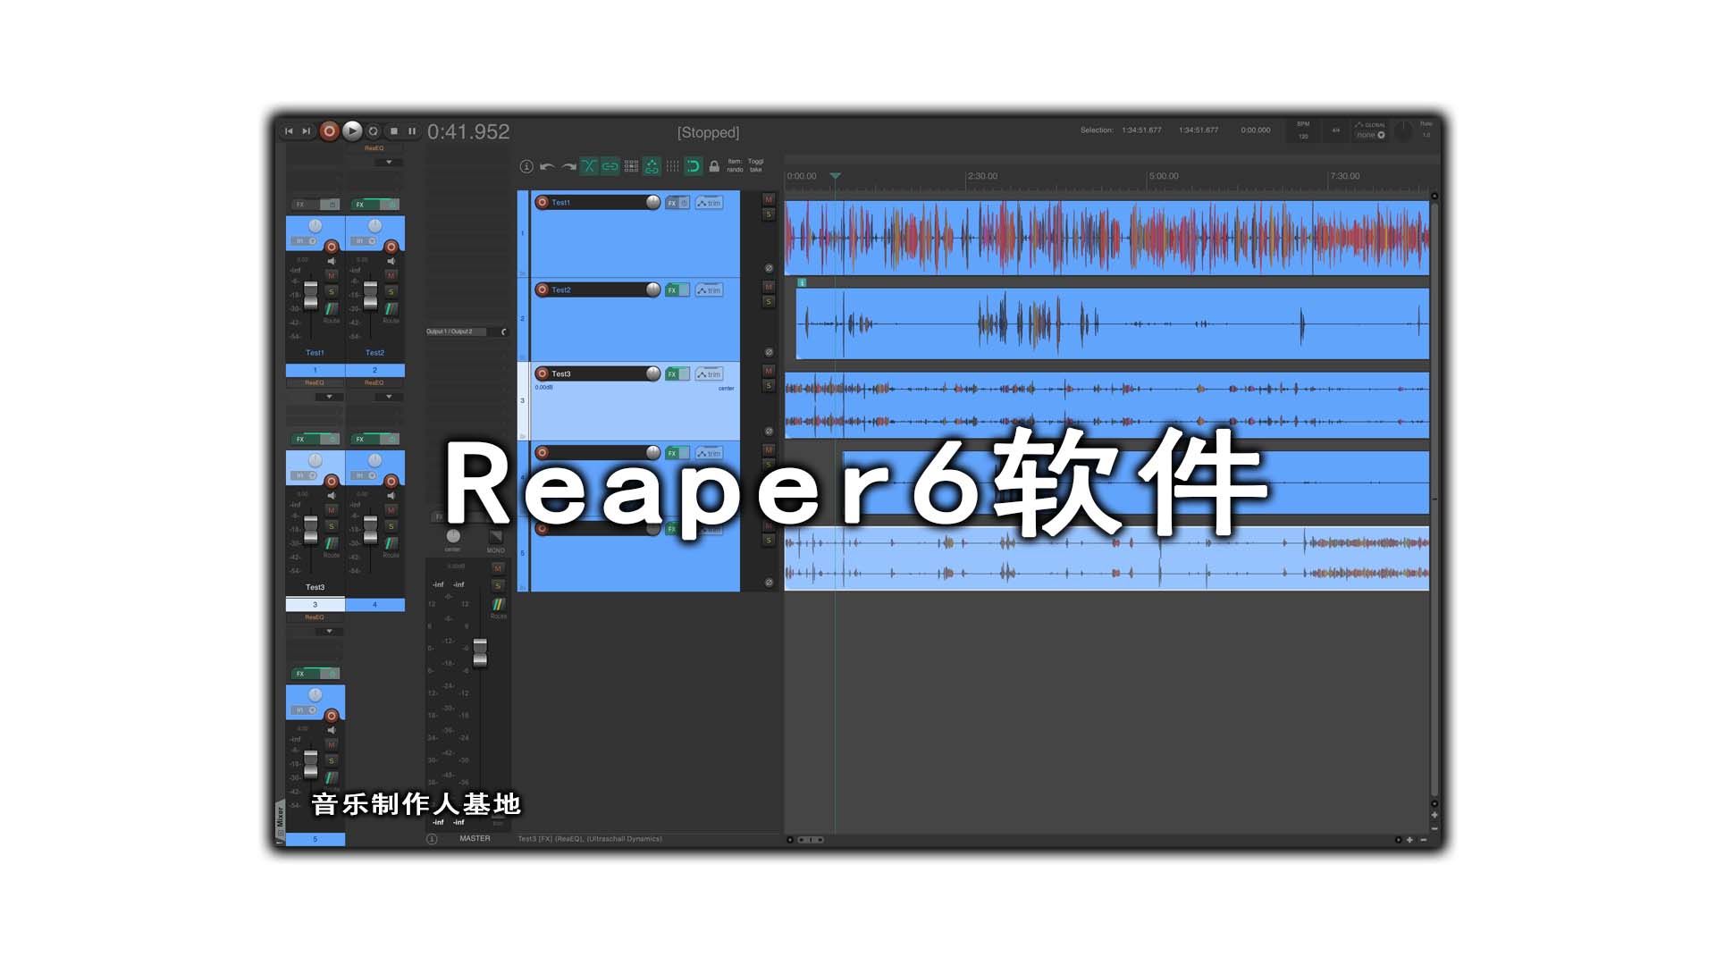This screenshot has width=1716, height=965.
Task: Mute track 3 in arrange panel
Action: [x=769, y=371]
